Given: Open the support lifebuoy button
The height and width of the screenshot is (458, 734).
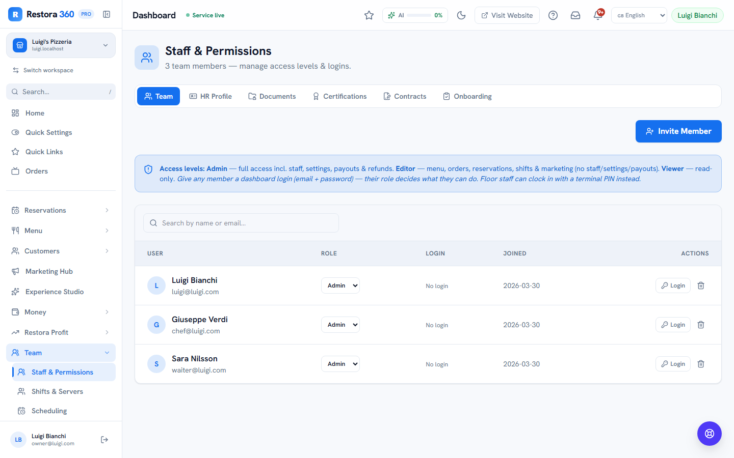Looking at the screenshot, I should coord(710,434).
